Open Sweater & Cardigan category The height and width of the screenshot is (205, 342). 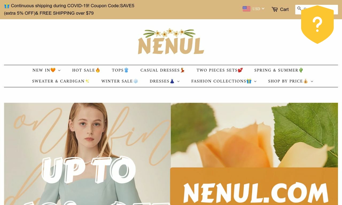point(61,81)
